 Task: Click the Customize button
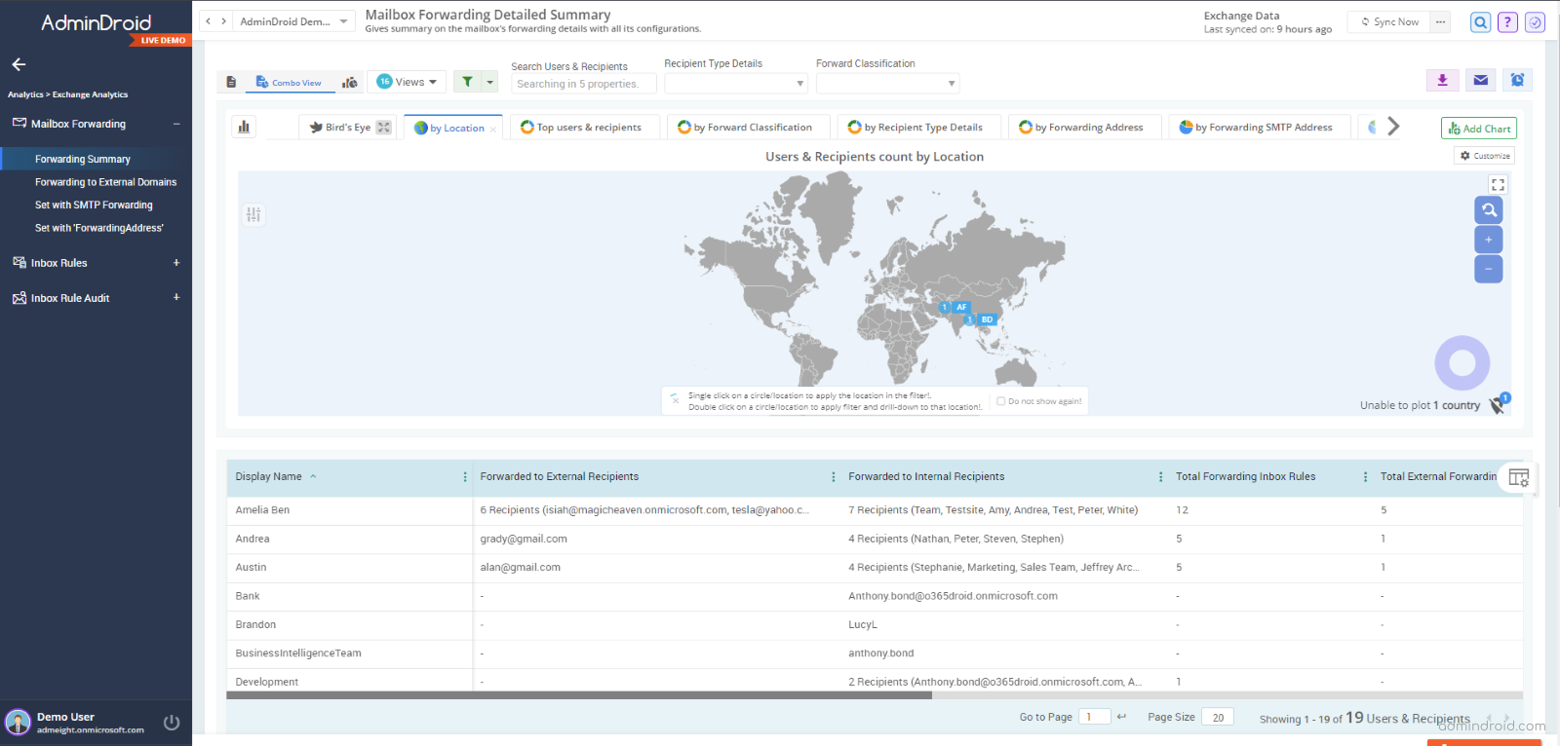[x=1485, y=156]
